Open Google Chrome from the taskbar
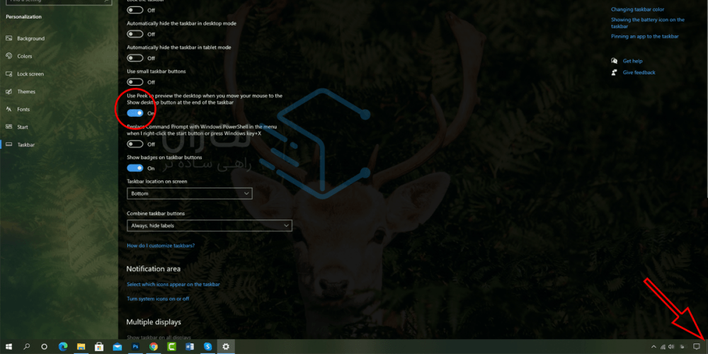The width and height of the screenshot is (708, 354). tap(154, 347)
